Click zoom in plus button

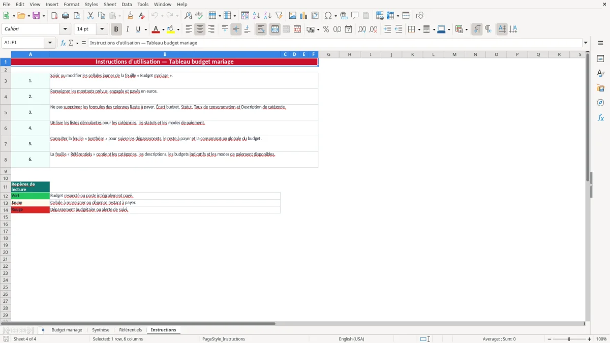pyautogui.click(x=590, y=339)
